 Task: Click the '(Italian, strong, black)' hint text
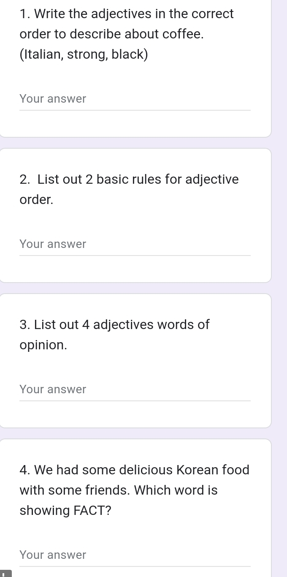(x=84, y=54)
